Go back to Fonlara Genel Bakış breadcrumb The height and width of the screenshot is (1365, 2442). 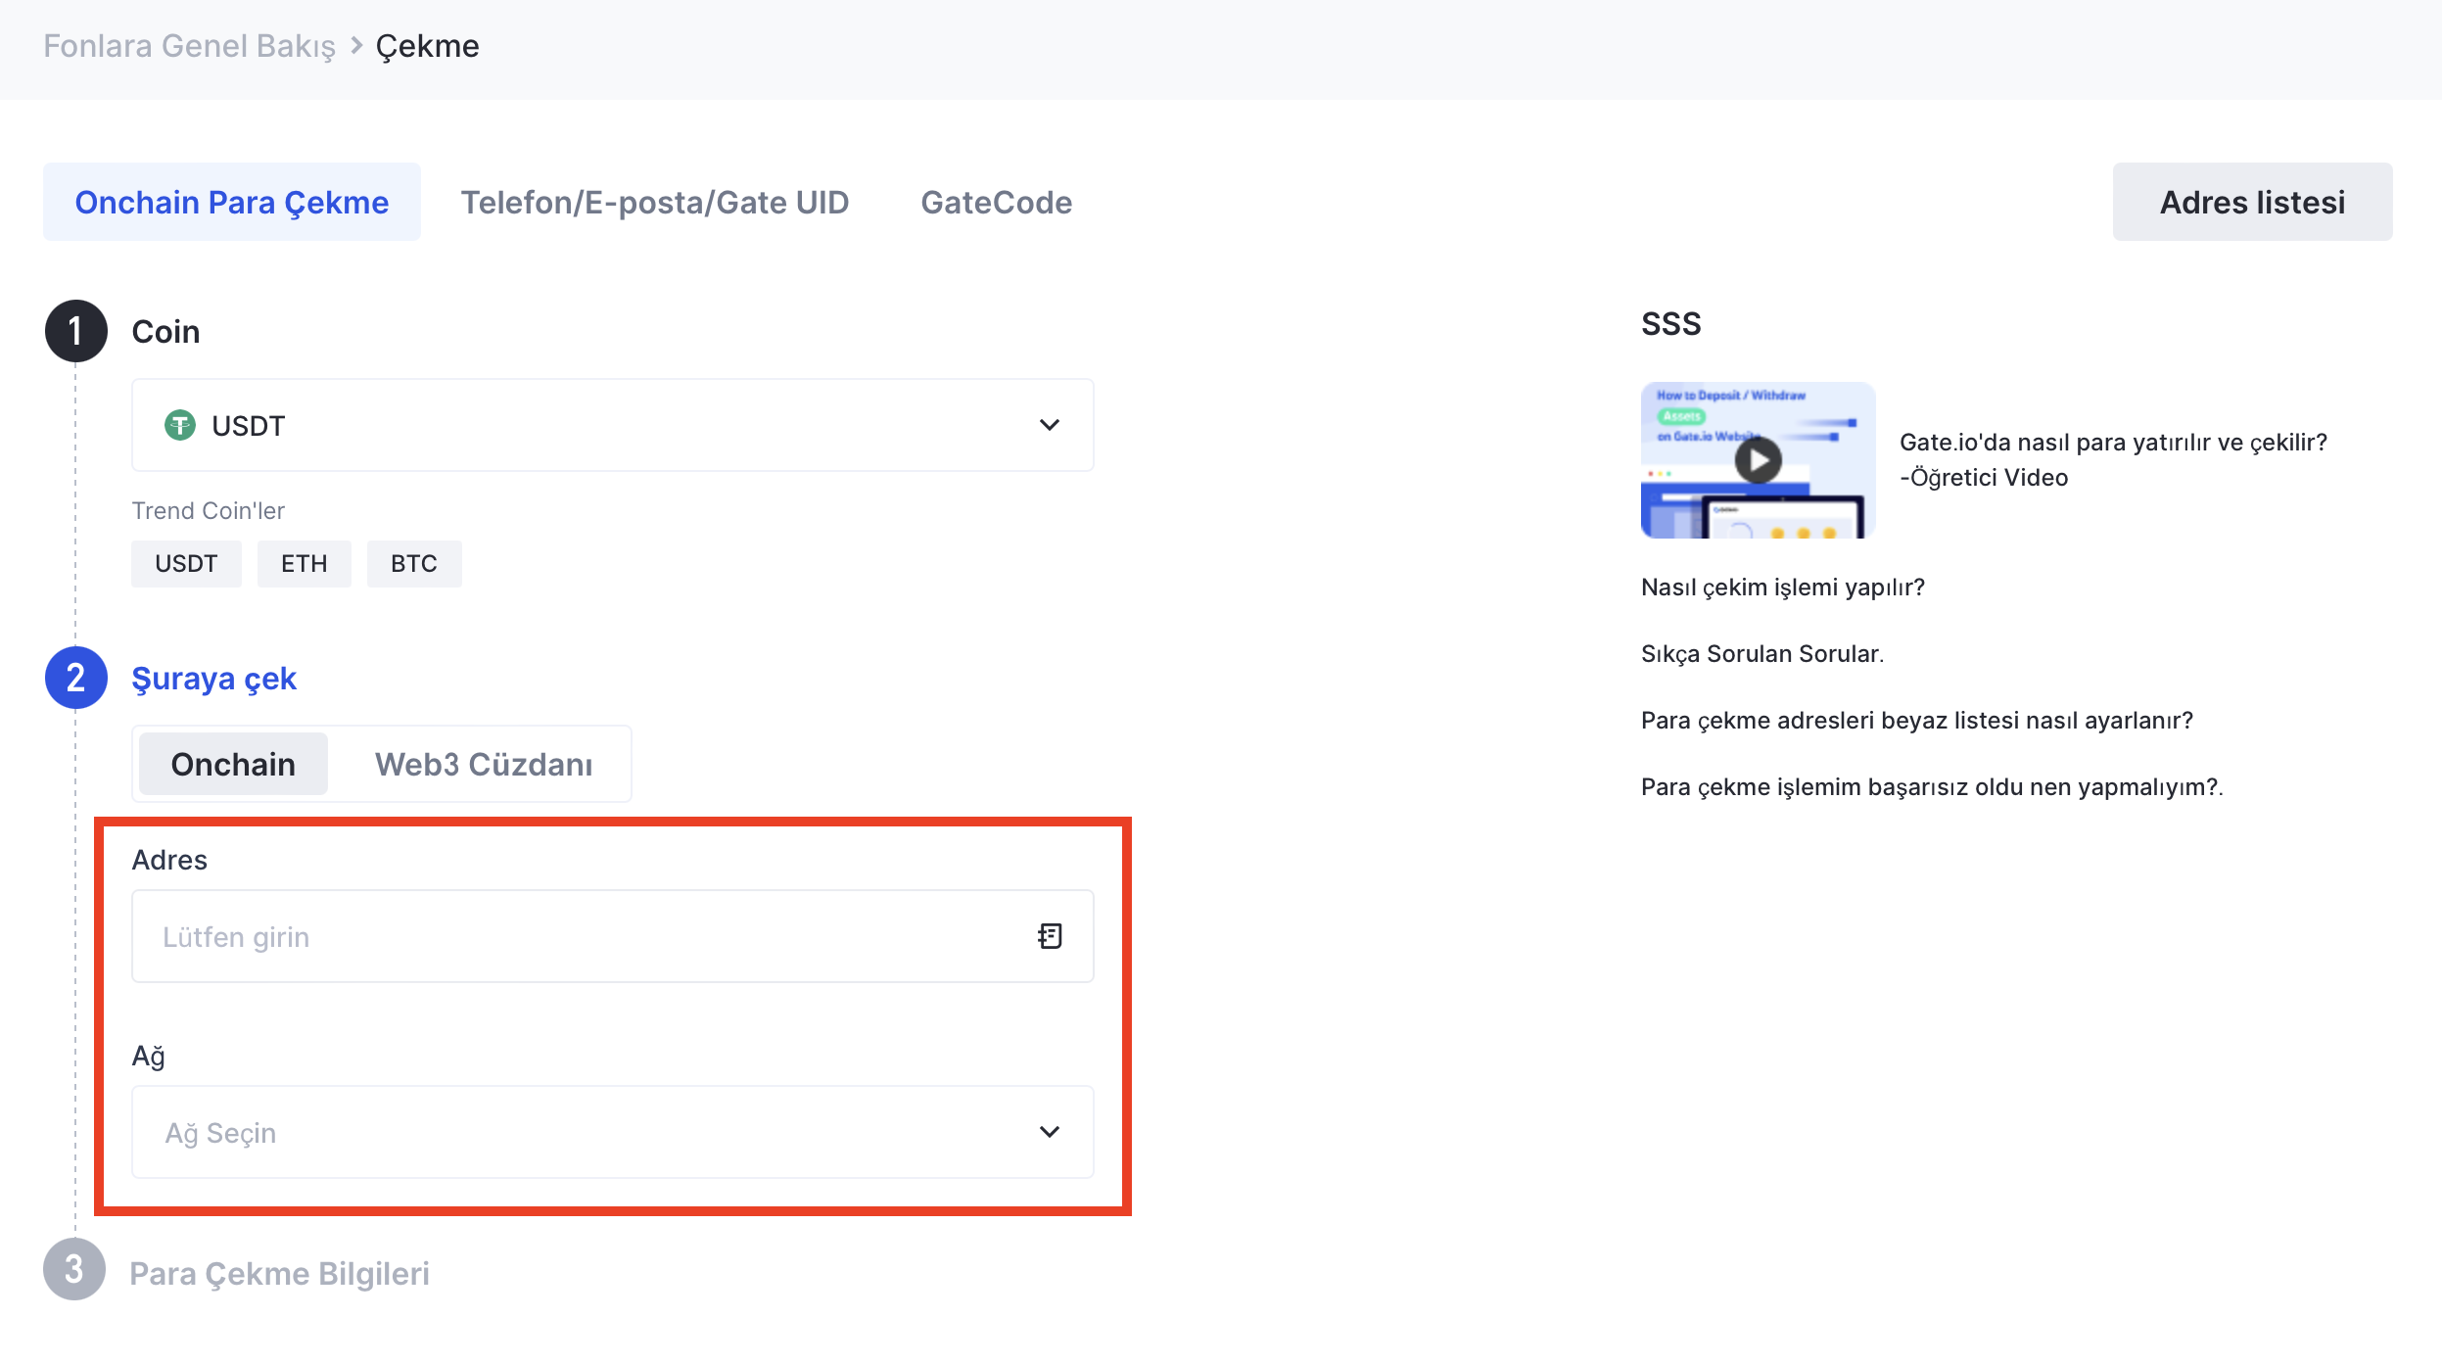tap(189, 45)
